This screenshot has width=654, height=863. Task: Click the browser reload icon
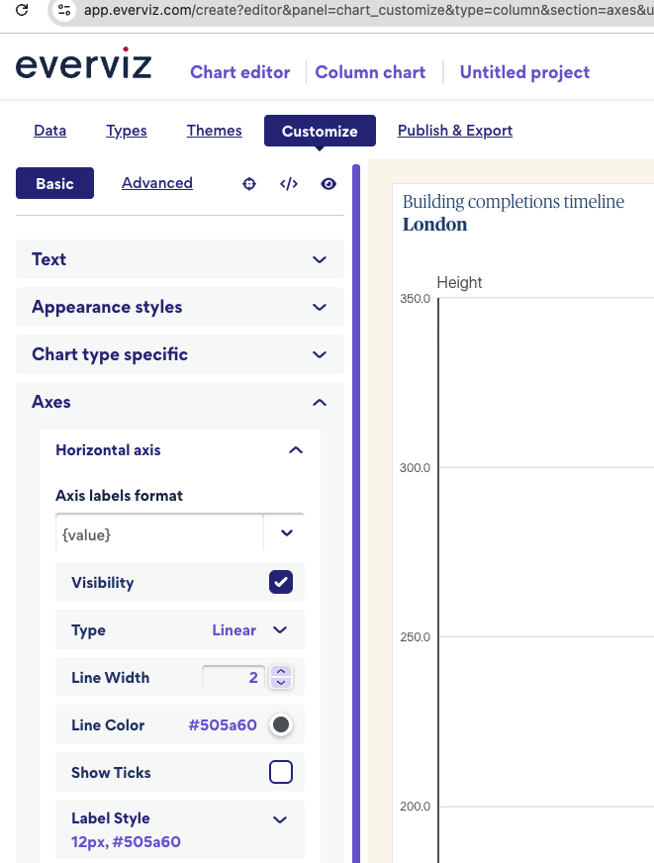click(x=23, y=11)
